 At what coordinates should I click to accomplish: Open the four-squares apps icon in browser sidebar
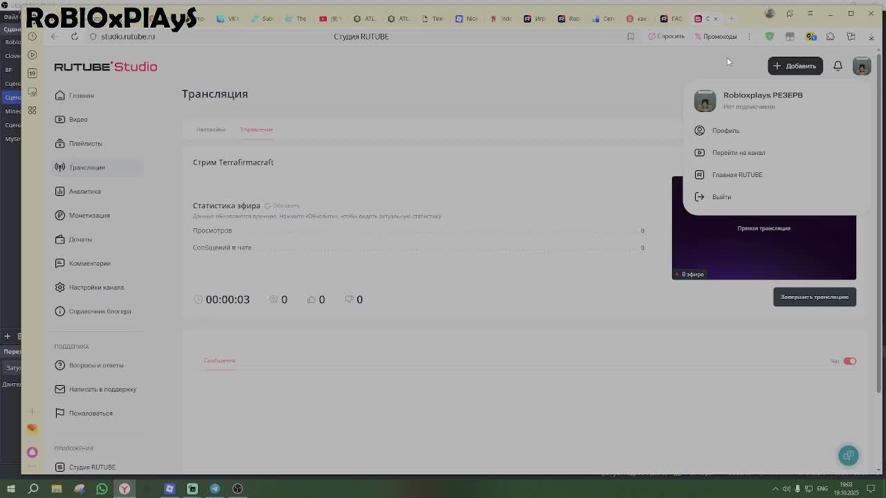[33, 110]
